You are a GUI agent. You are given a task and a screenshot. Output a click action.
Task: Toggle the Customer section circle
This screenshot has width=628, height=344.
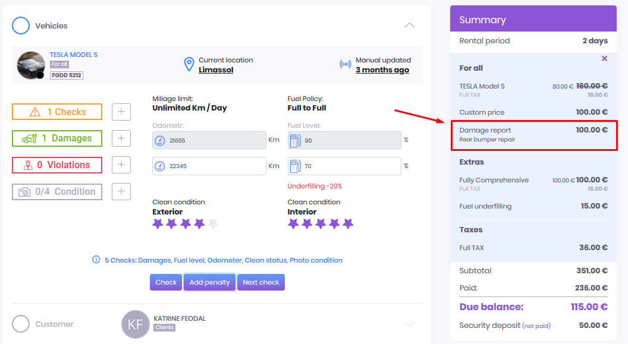21,324
